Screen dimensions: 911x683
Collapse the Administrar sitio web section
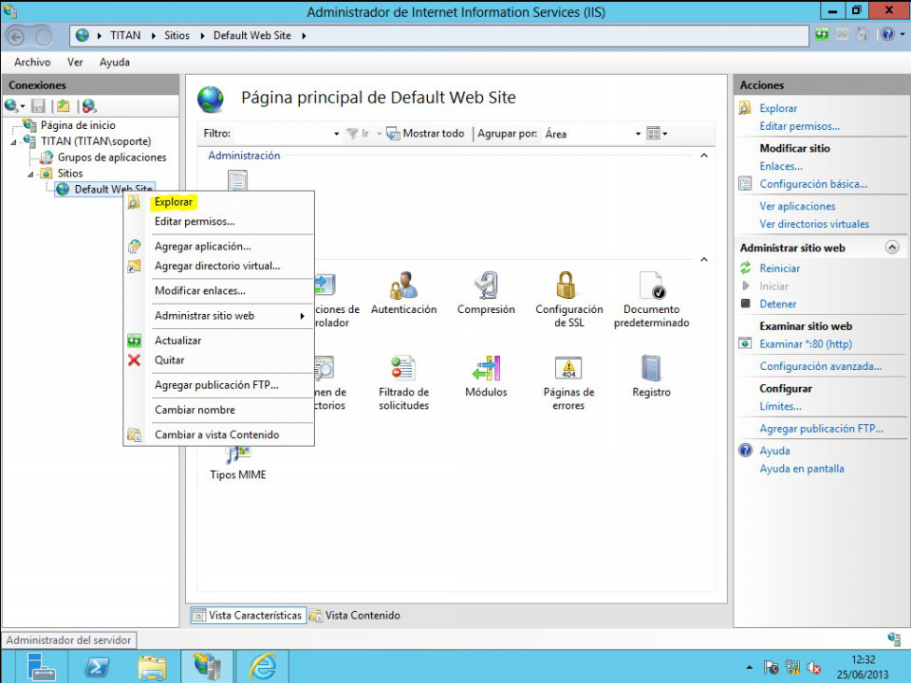(x=892, y=248)
